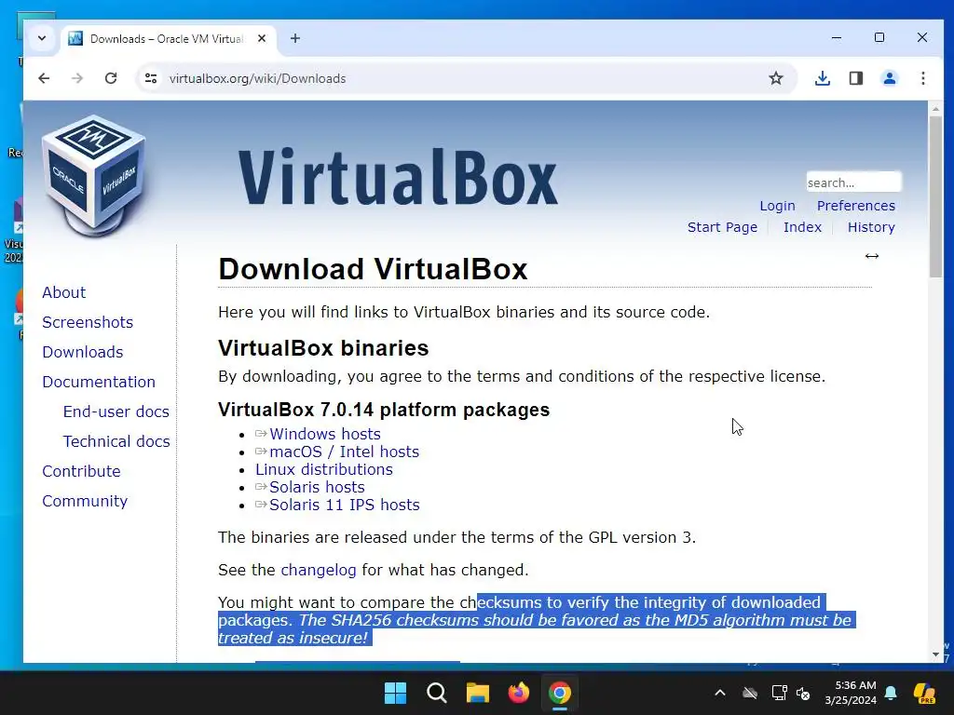Click the browser vertical scrollbar thumb

coord(935,196)
